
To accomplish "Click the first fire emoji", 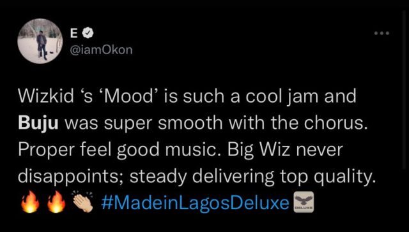I will coord(30,203).
